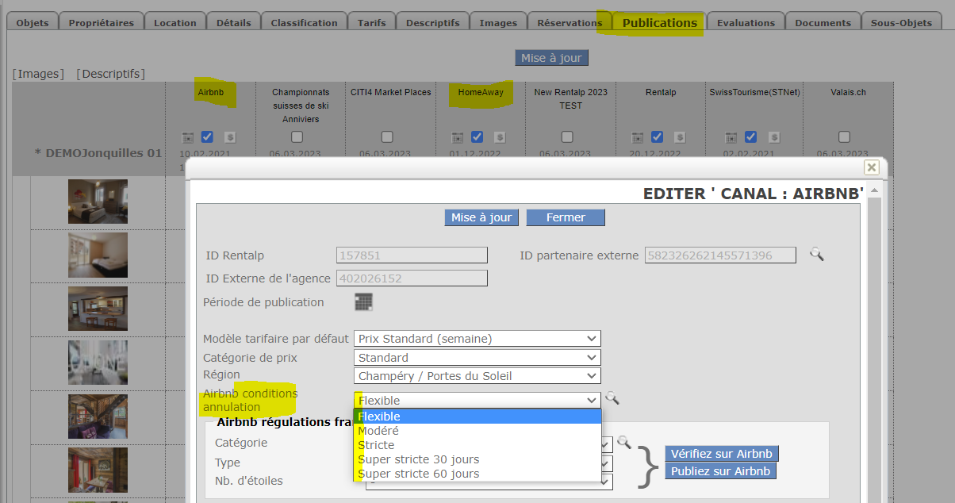The height and width of the screenshot is (503, 955).
Task: Select 'Super stricte 30 jours' option
Action: [x=419, y=459]
